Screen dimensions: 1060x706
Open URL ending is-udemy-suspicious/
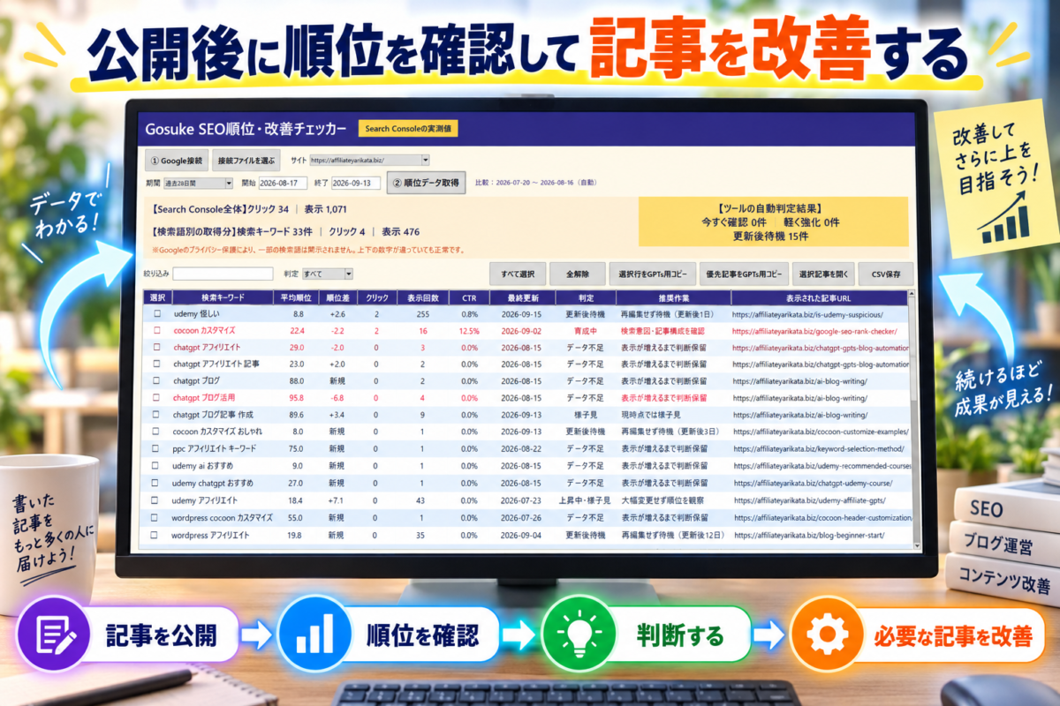coord(806,314)
